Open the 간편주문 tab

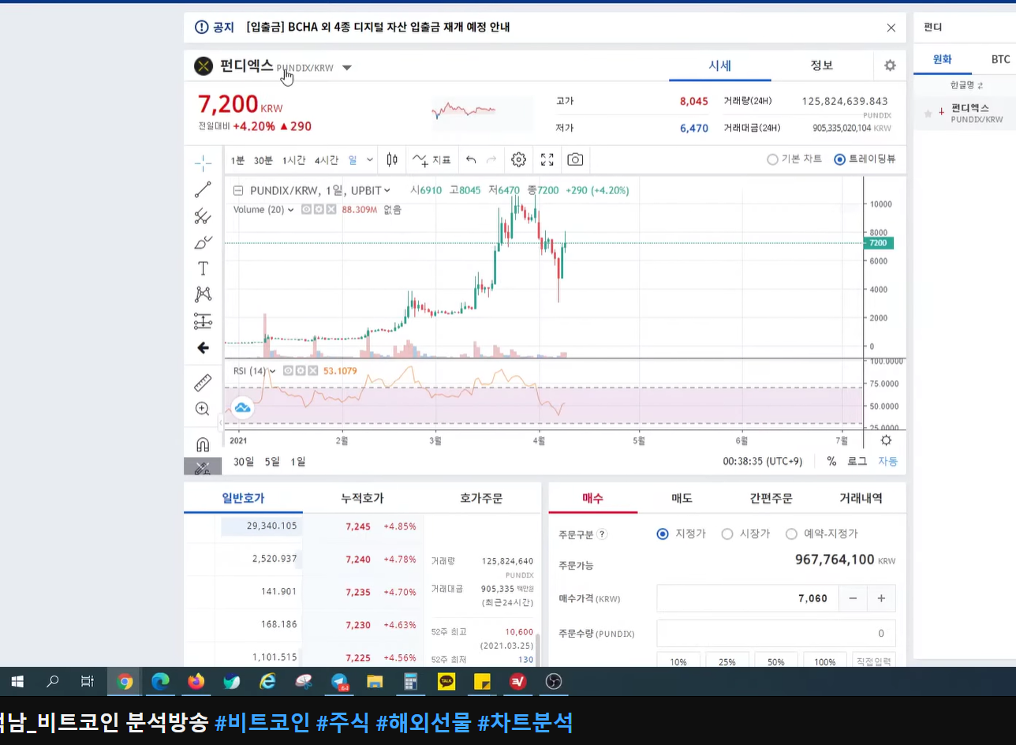click(x=771, y=498)
